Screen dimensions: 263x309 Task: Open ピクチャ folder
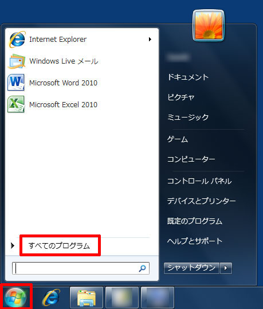(181, 97)
